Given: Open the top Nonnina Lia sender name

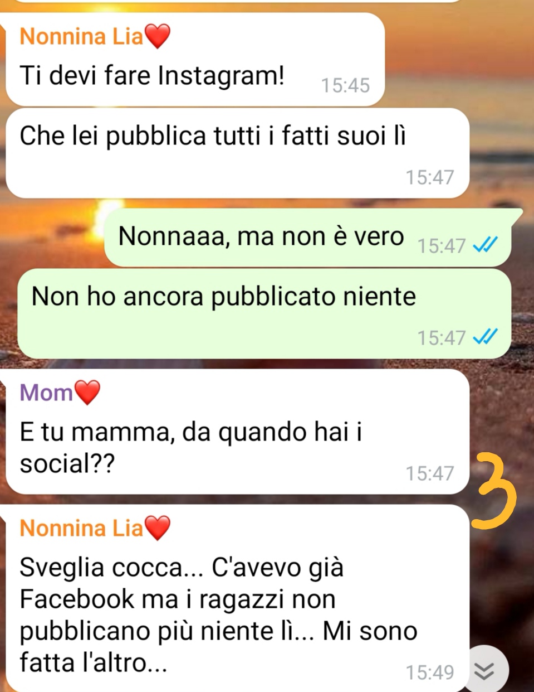Looking at the screenshot, I should point(81,37).
